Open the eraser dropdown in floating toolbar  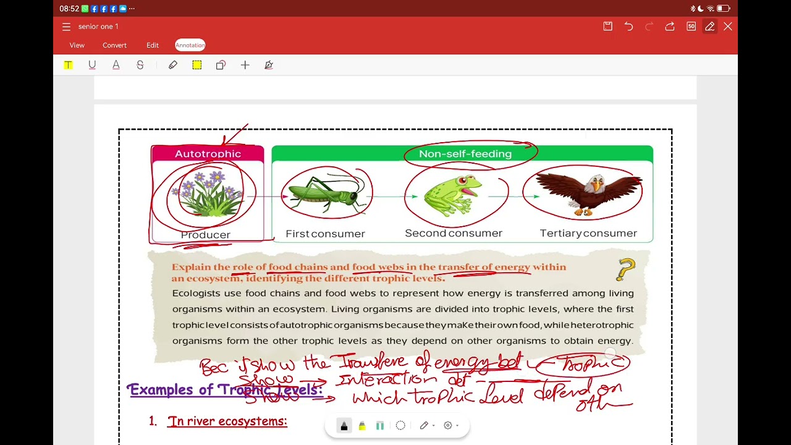[427, 425]
